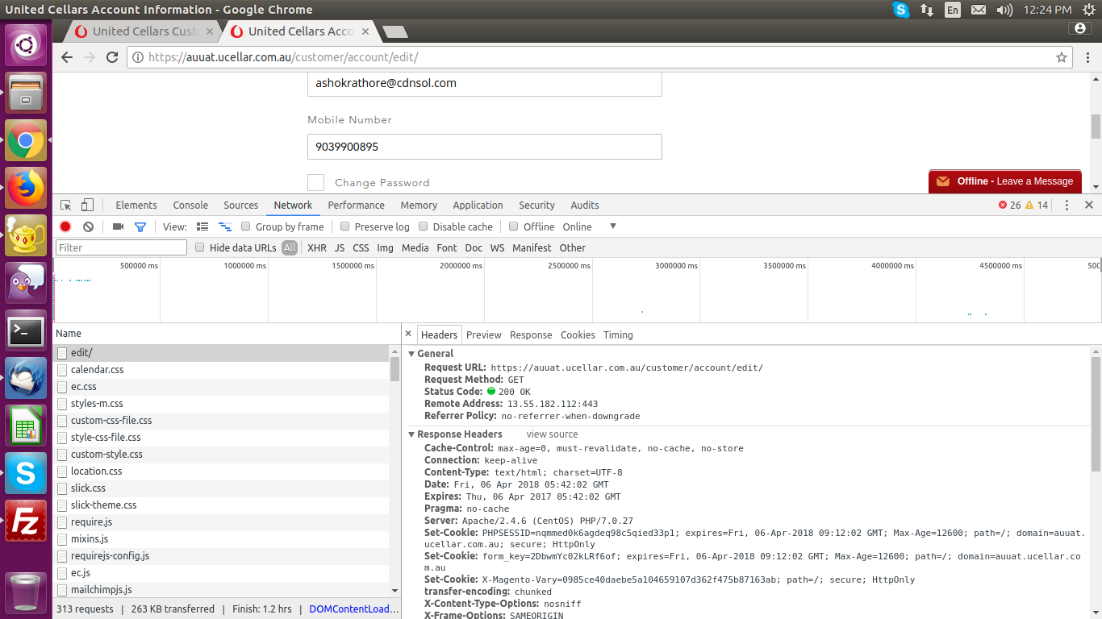Switch to the Console panel

[x=190, y=205]
